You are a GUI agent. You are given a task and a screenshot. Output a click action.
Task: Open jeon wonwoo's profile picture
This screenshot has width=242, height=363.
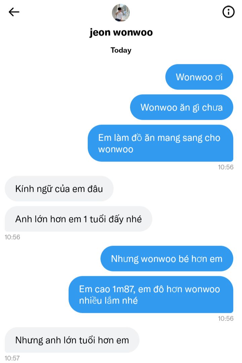tap(121, 12)
